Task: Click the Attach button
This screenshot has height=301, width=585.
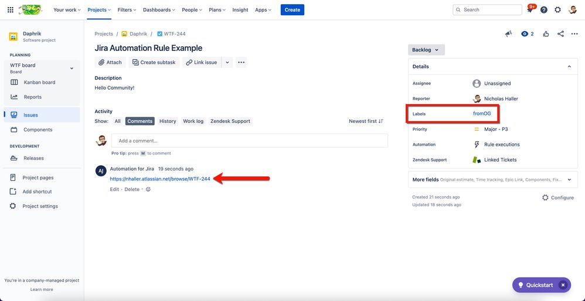Action: (110, 62)
